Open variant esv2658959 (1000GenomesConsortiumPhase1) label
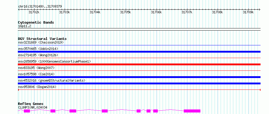Image resolution: width=269 pixels, height=114 pixels. click(x=54, y=61)
